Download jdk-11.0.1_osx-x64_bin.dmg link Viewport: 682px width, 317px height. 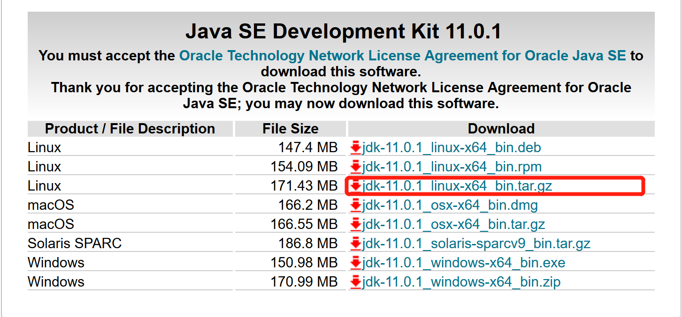pos(450,206)
